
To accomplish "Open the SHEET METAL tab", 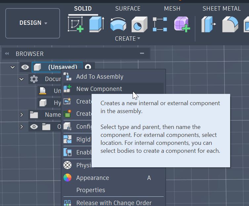I will click(x=222, y=9).
